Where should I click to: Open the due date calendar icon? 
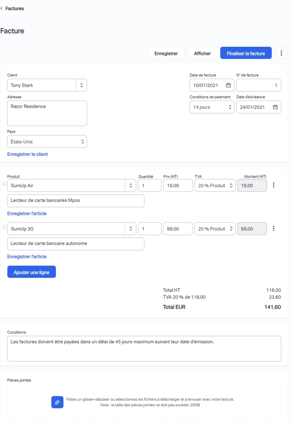(275, 107)
